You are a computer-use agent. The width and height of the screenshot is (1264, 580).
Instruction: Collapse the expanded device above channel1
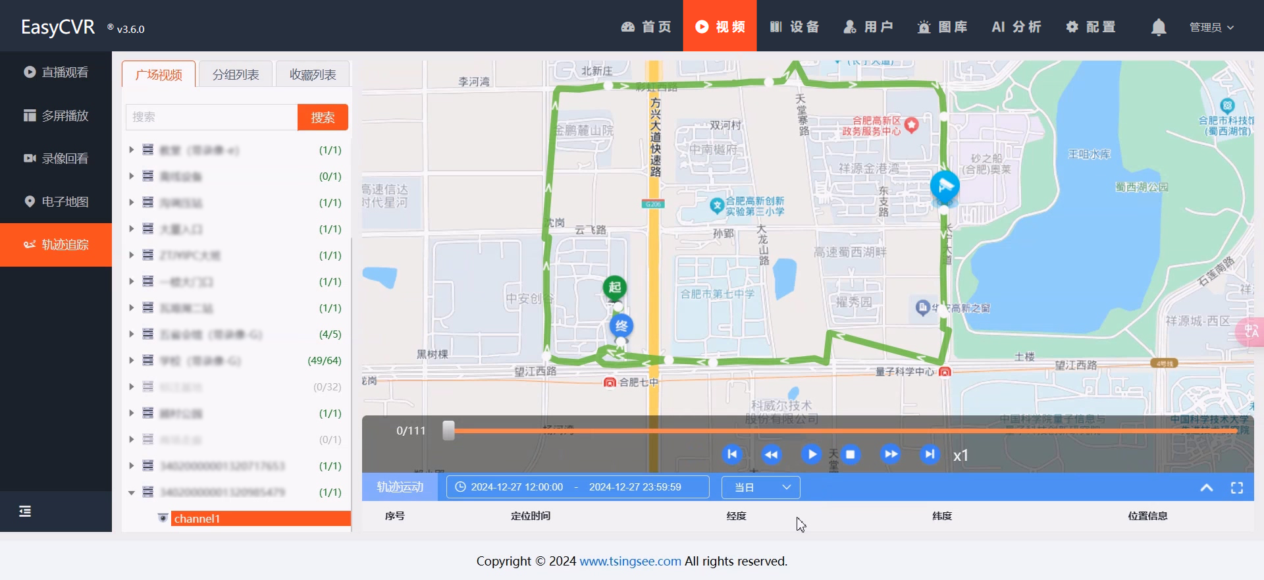click(132, 492)
